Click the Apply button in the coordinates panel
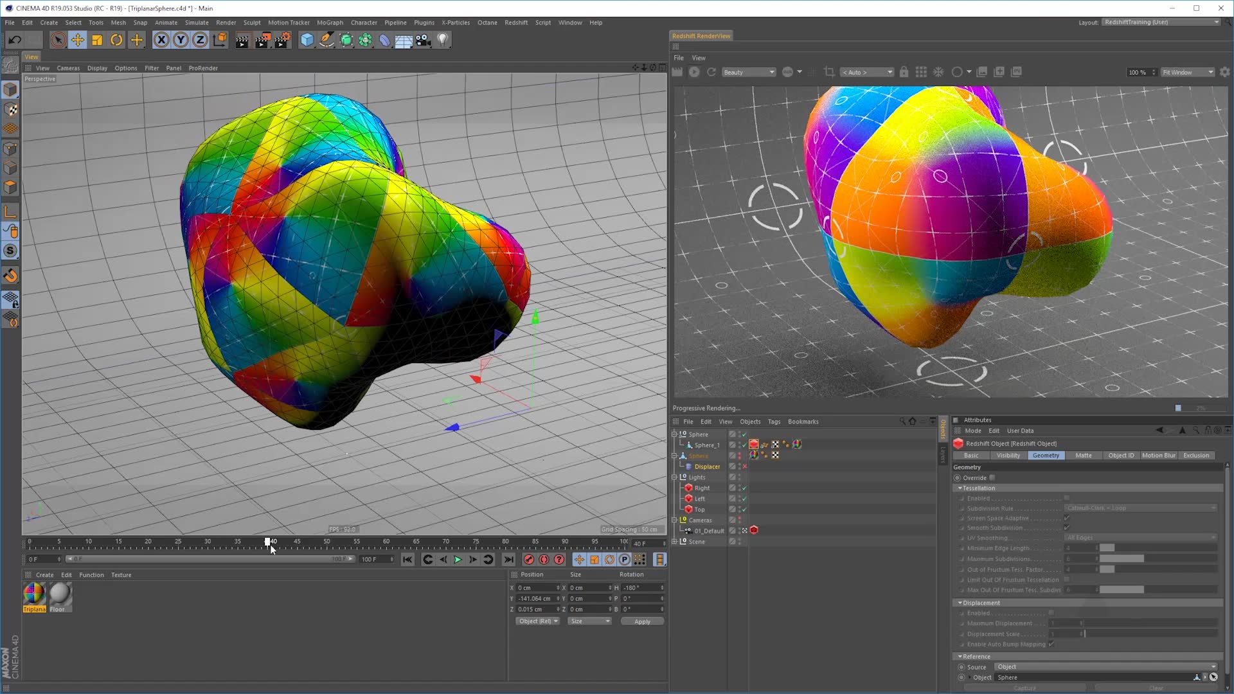Image resolution: width=1234 pixels, height=694 pixels. (x=641, y=621)
